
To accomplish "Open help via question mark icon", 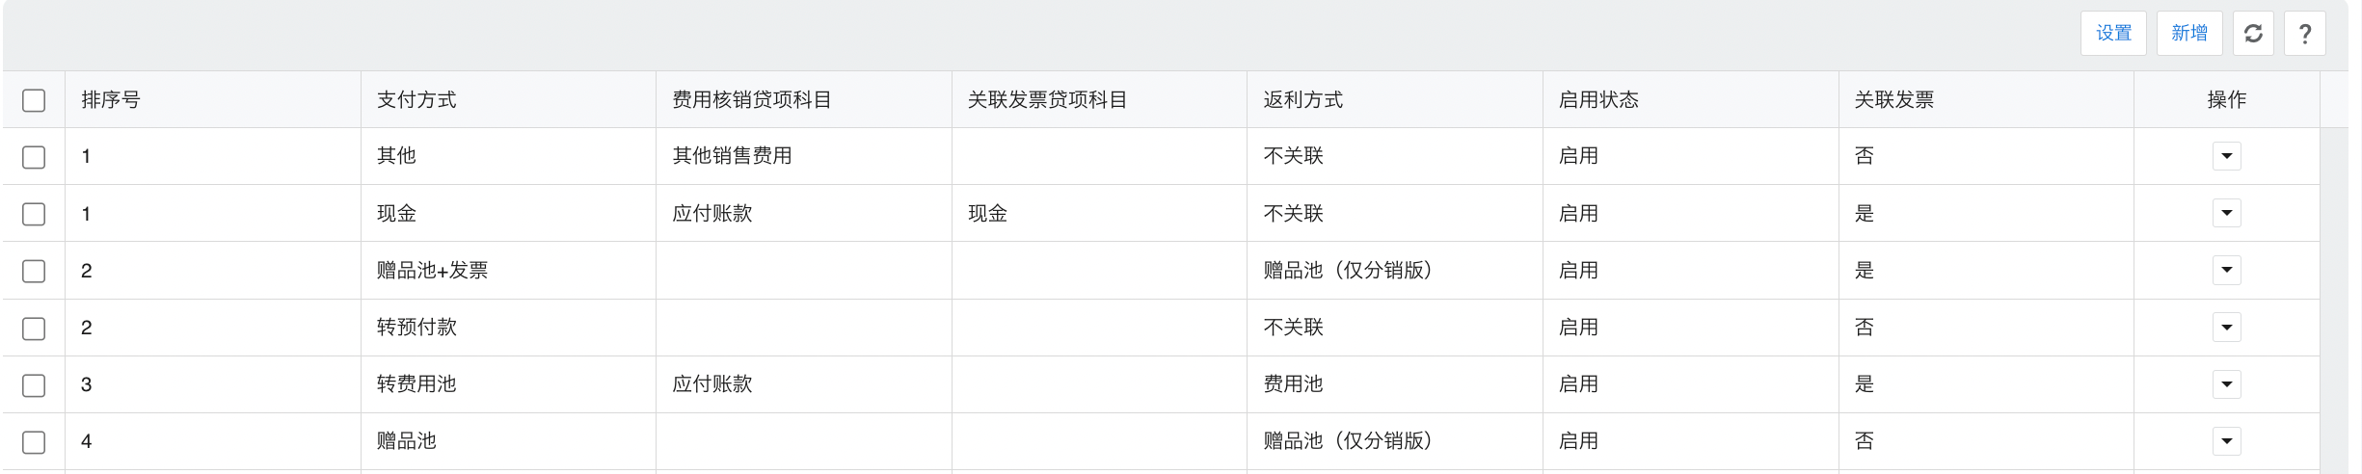I will (2305, 34).
